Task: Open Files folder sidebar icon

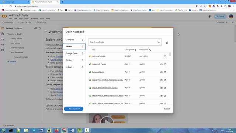Action: [3, 50]
